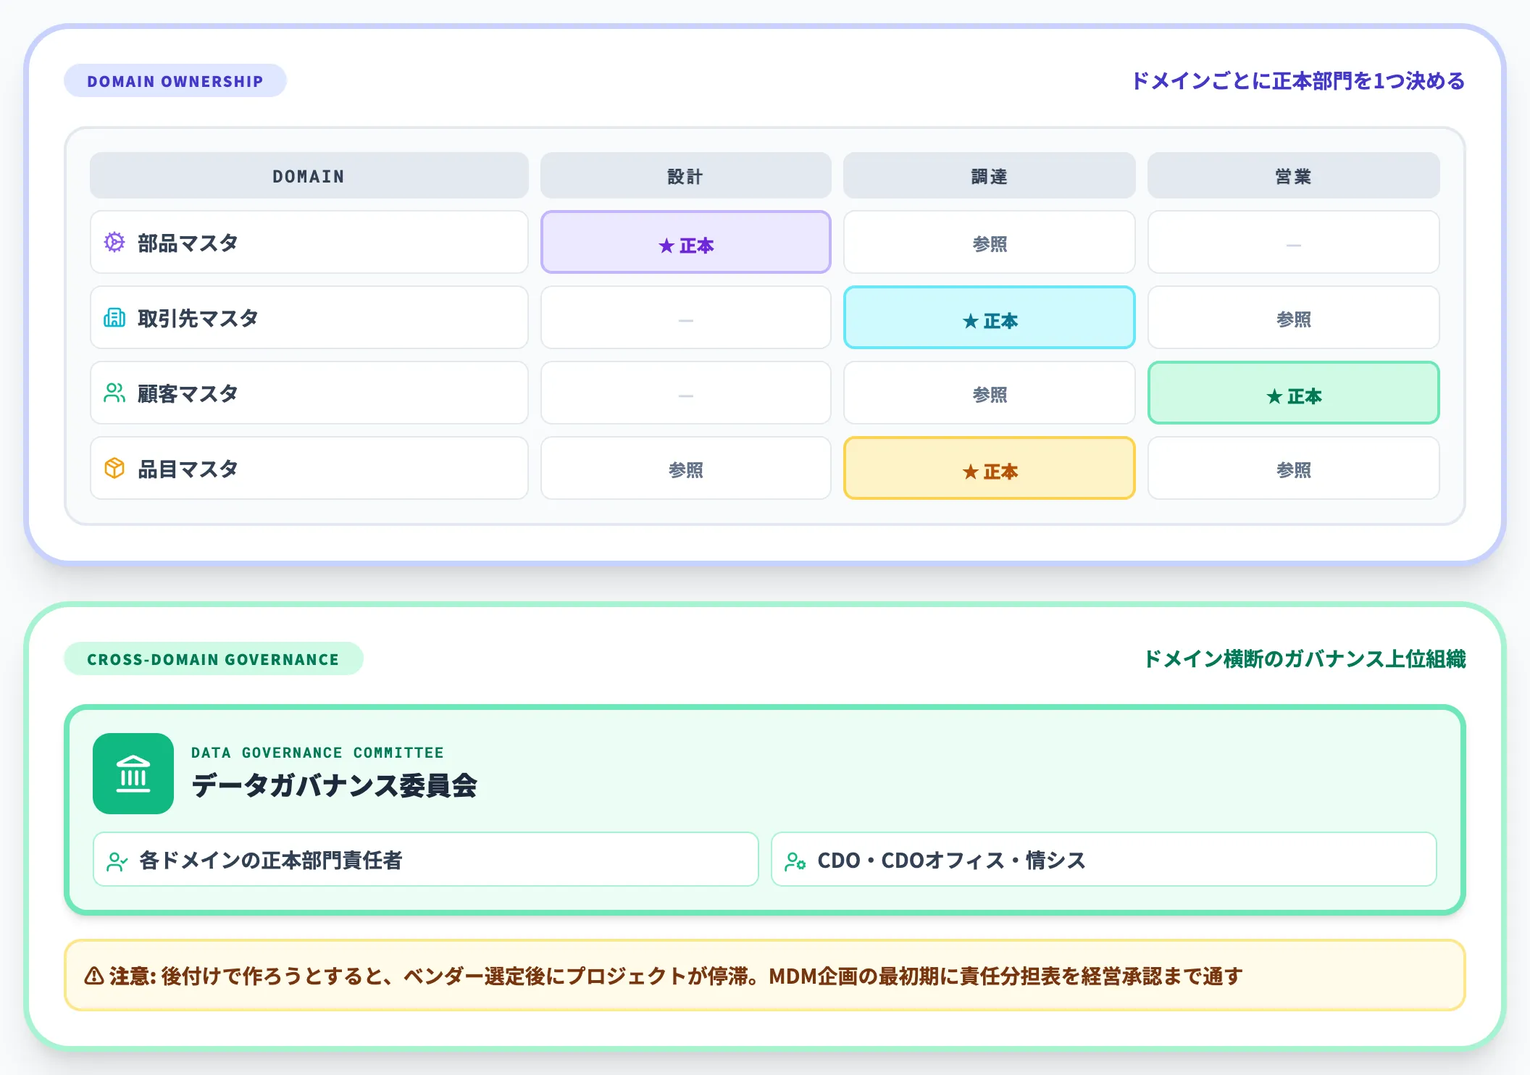Select the 各ドメインの正本部門責任者 box

pos(426,859)
